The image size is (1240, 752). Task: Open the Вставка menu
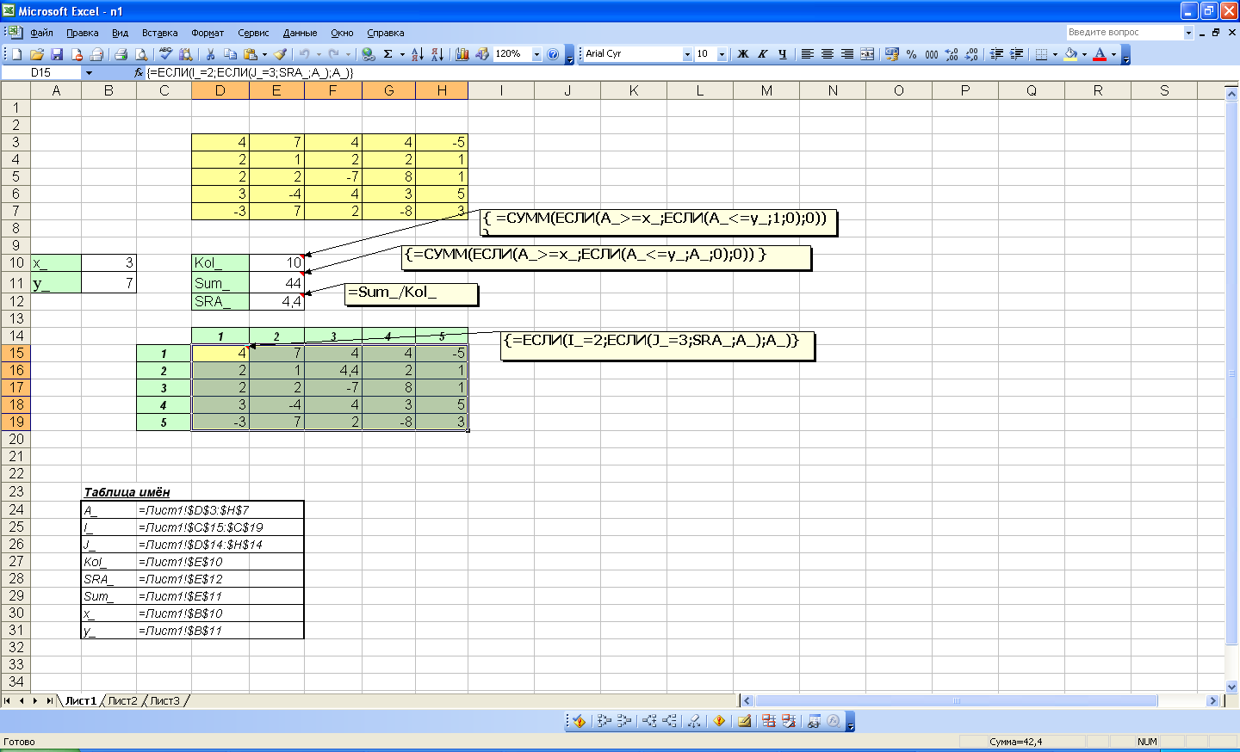(x=160, y=33)
